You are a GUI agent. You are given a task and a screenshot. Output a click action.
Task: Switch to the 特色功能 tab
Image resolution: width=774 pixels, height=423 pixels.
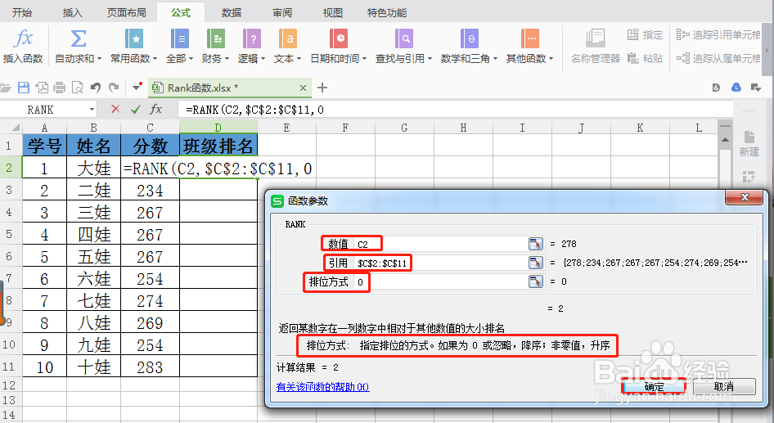coord(386,12)
